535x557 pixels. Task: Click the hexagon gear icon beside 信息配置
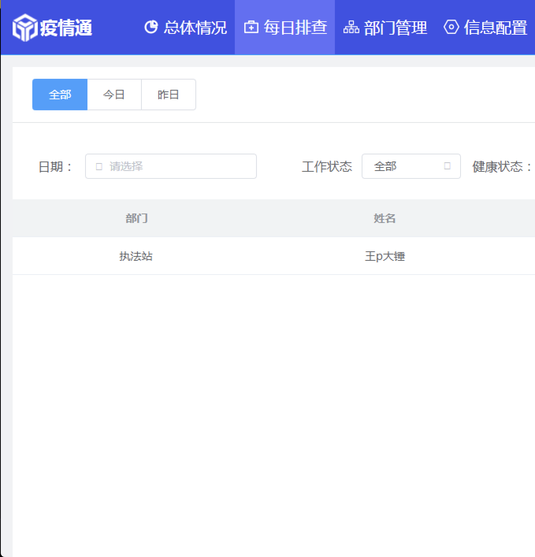451,27
